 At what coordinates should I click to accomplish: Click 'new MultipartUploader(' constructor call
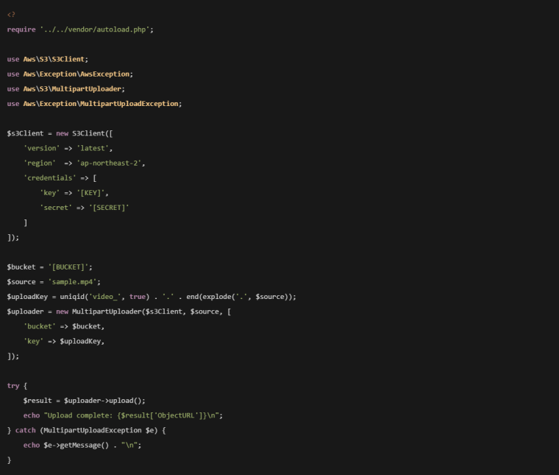point(100,312)
